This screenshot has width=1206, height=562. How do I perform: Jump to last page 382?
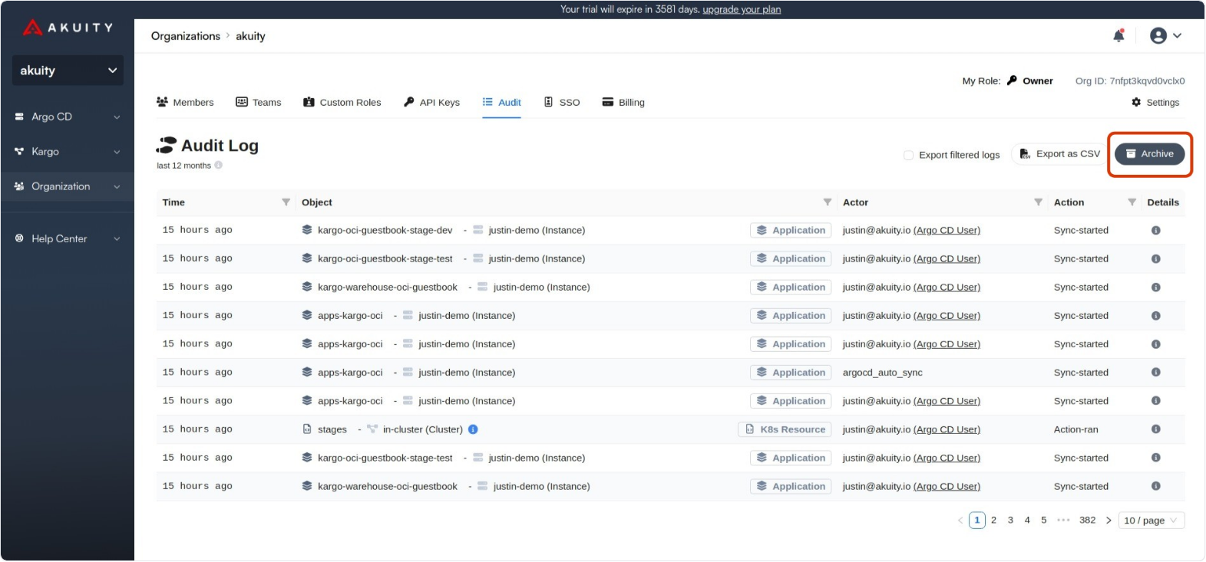coord(1087,520)
